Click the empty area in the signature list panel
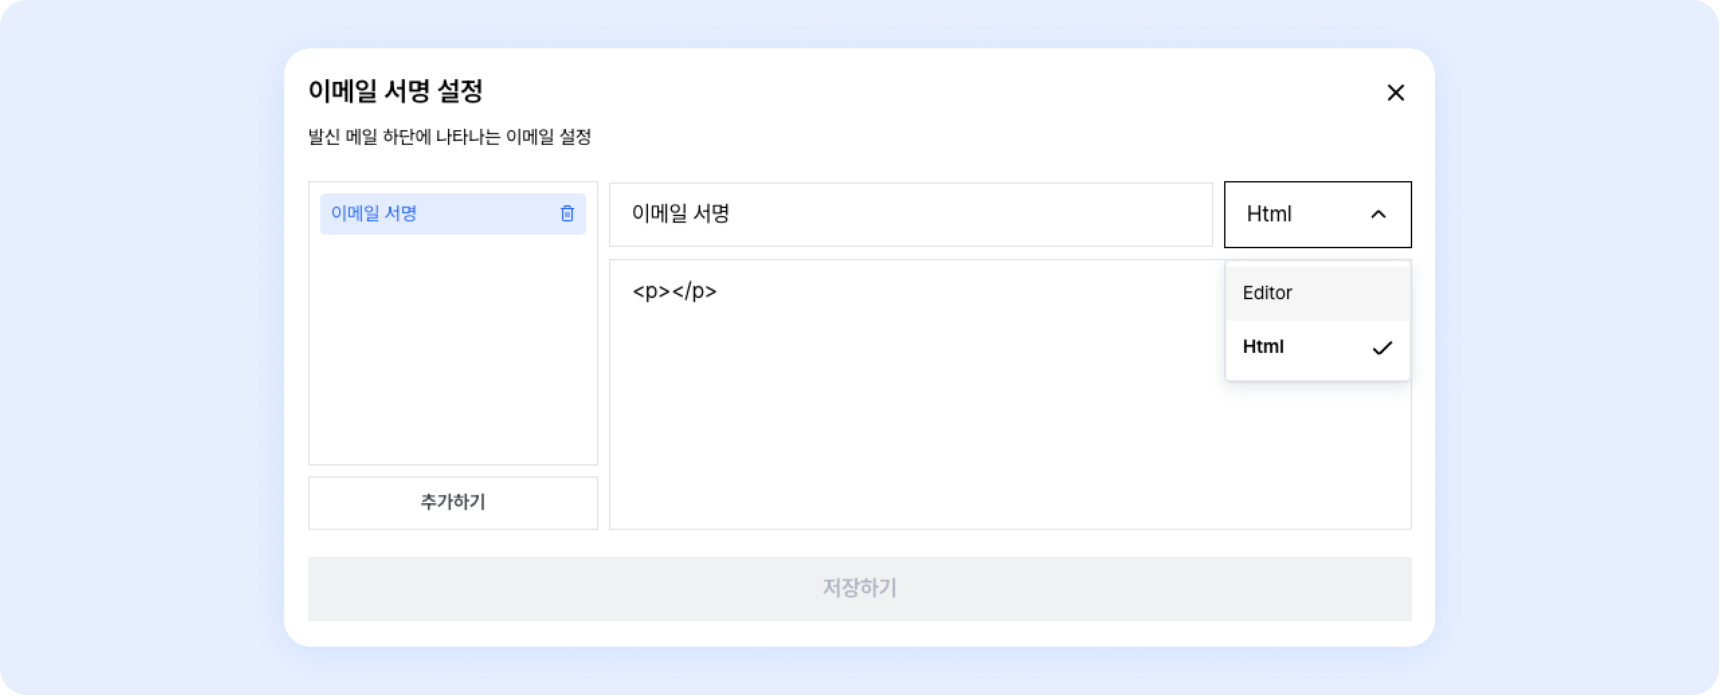The image size is (1719, 695). pyautogui.click(x=453, y=349)
